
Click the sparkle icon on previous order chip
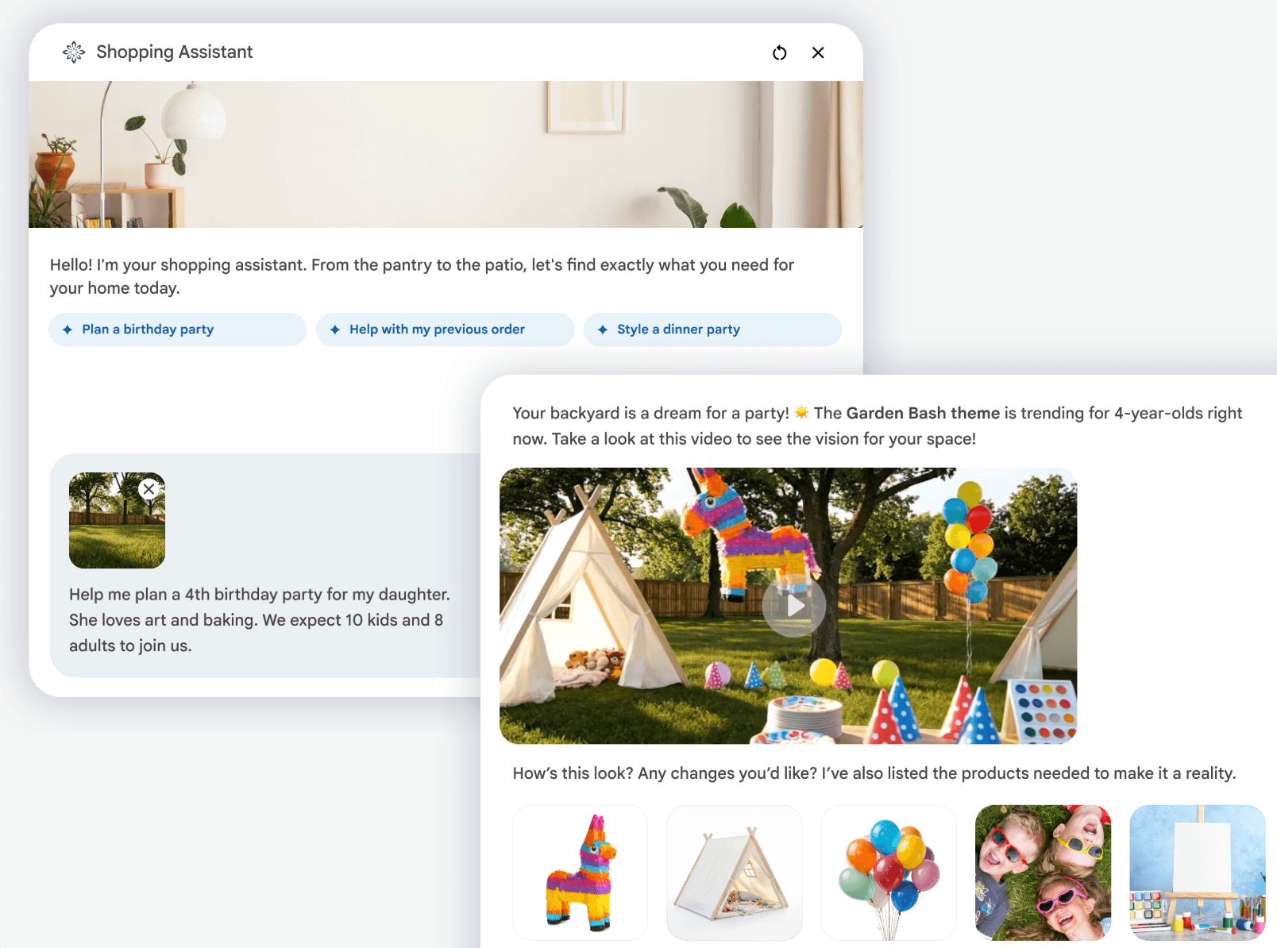tap(335, 329)
